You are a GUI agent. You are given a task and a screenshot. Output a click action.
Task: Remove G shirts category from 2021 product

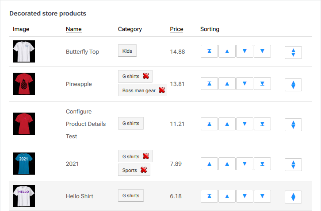(x=146, y=156)
